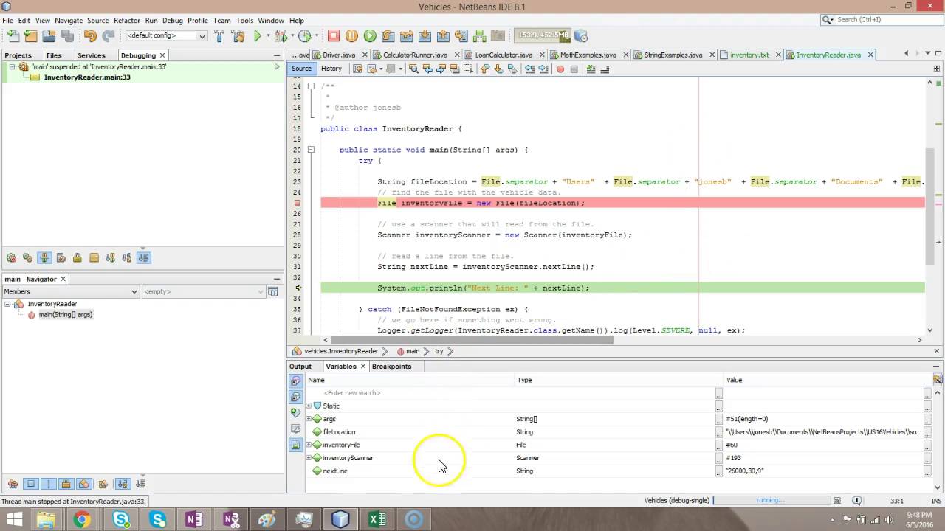Viewport: 945px width, 531px height.
Task: Click the editor horizontal scrollbar
Action: point(472,340)
